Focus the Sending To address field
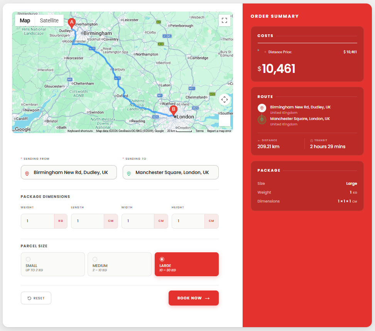Image resolution: width=375 pixels, height=331 pixels. coord(171,172)
